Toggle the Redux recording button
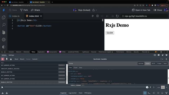 [3, 59]
